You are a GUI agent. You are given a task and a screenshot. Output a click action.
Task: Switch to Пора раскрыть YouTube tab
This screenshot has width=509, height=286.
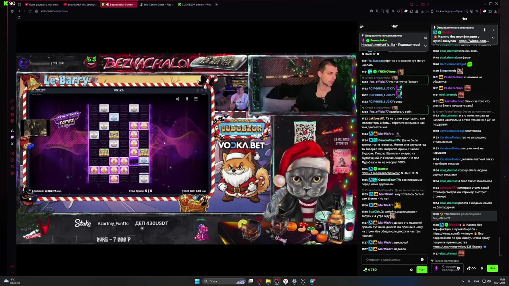click(41, 4)
